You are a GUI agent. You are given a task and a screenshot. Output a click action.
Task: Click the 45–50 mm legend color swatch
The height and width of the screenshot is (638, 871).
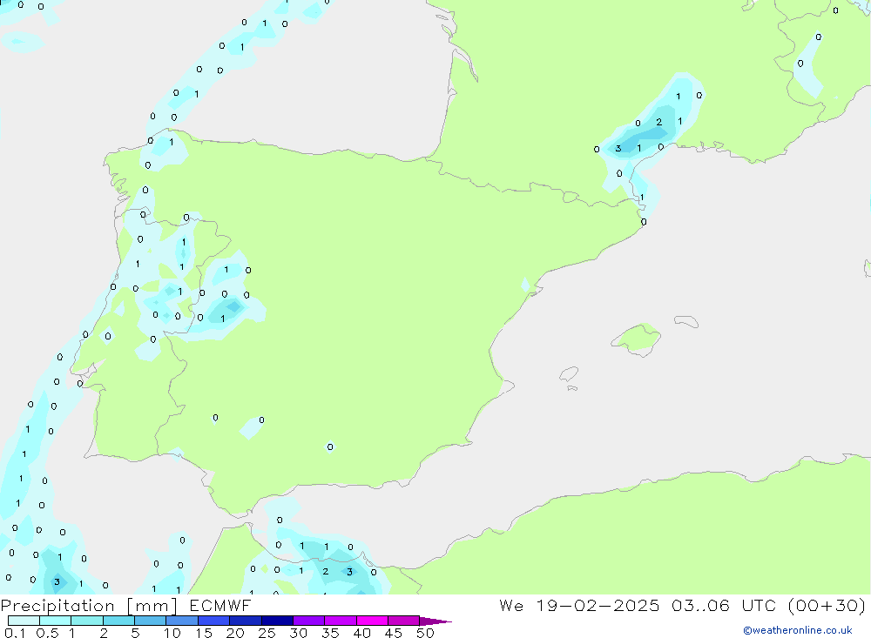click(x=404, y=621)
